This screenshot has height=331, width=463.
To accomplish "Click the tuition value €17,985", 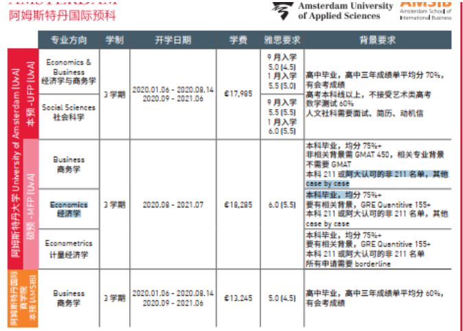I will pyautogui.click(x=238, y=94).
